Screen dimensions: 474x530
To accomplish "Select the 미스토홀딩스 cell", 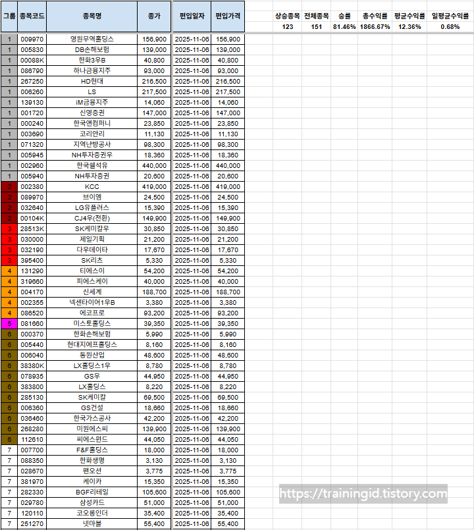I will [92, 323].
